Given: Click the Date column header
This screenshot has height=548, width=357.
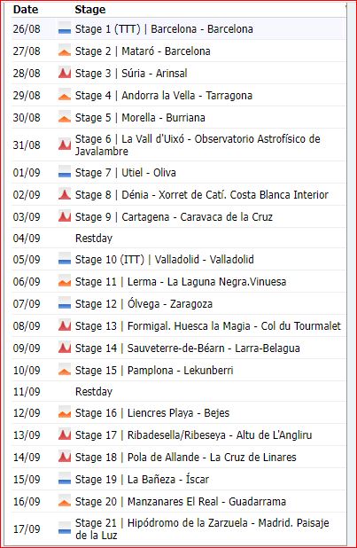Looking at the screenshot, I should click(26, 10).
